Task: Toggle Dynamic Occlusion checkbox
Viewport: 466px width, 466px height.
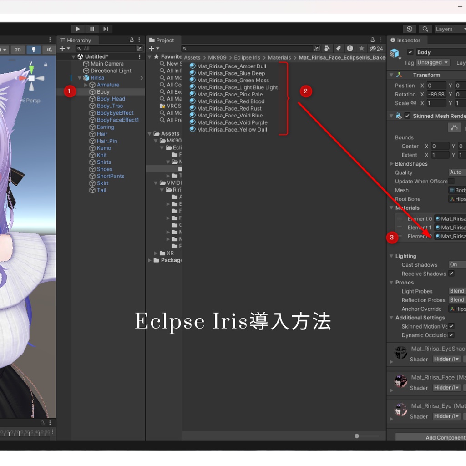Action: 451,335
